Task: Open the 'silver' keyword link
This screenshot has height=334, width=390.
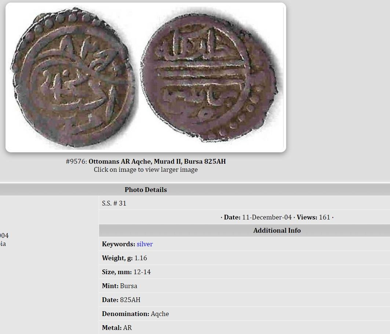Action: (145, 244)
